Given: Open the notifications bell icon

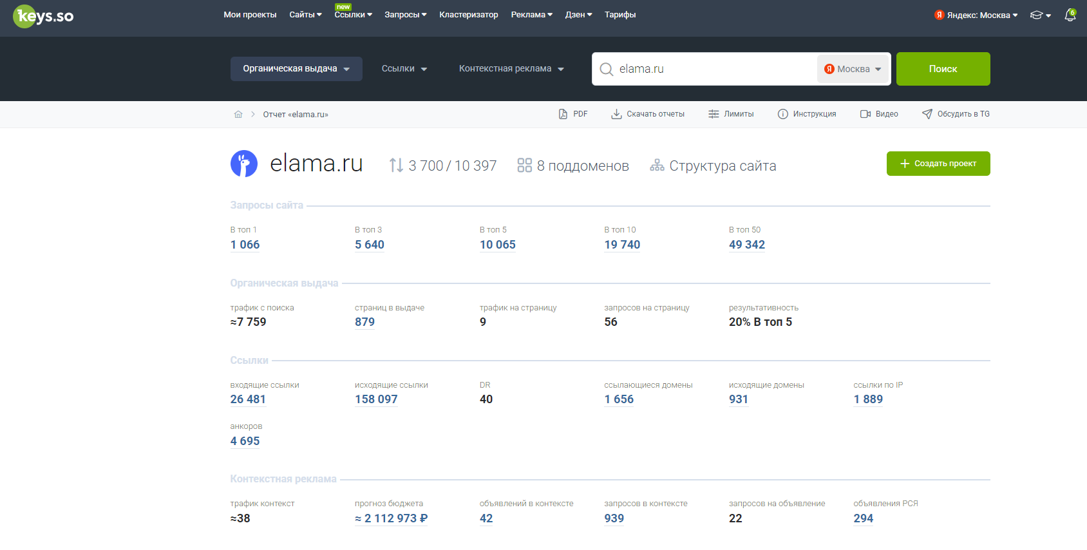Looking at the screenshot, I should coord(1070,15).
